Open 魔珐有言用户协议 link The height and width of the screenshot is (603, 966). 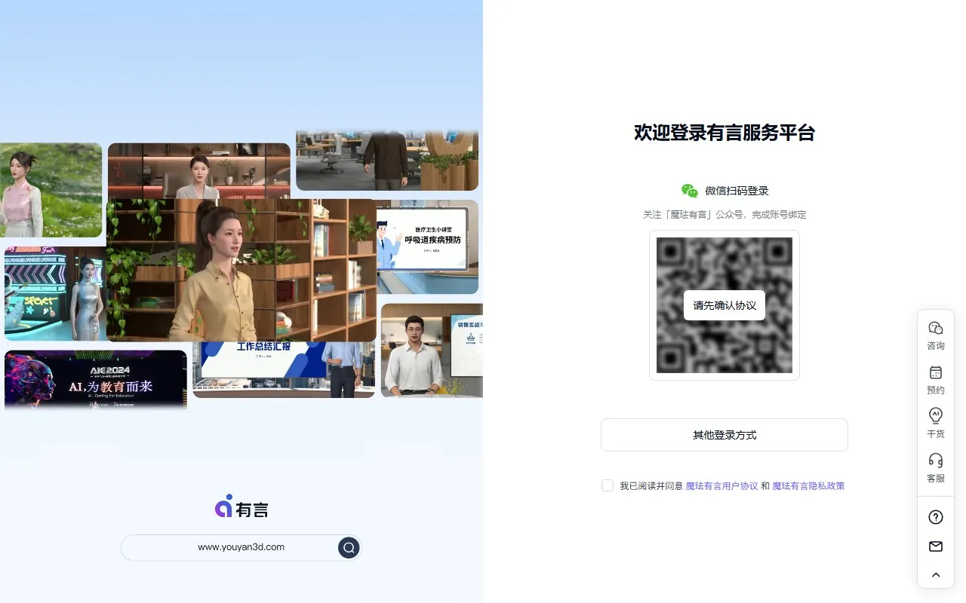tap(721, 486)
